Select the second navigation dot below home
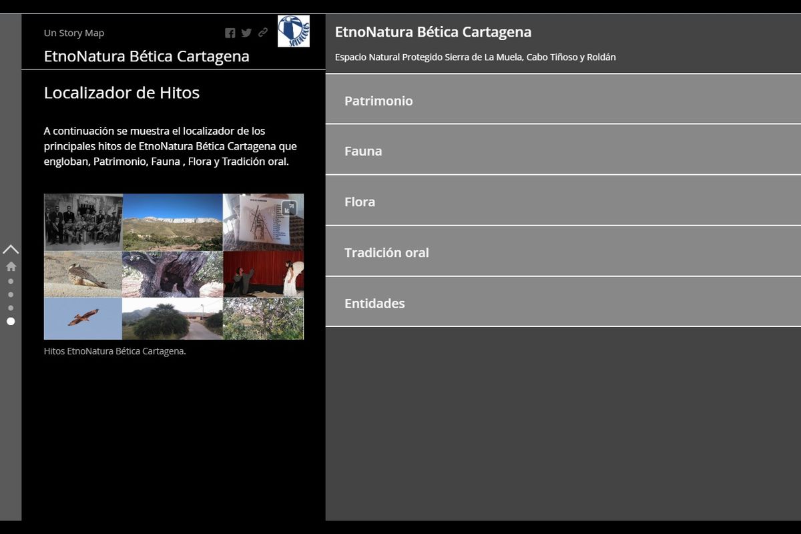The width and height of the screenshot is (801, 534). [11, 294]
